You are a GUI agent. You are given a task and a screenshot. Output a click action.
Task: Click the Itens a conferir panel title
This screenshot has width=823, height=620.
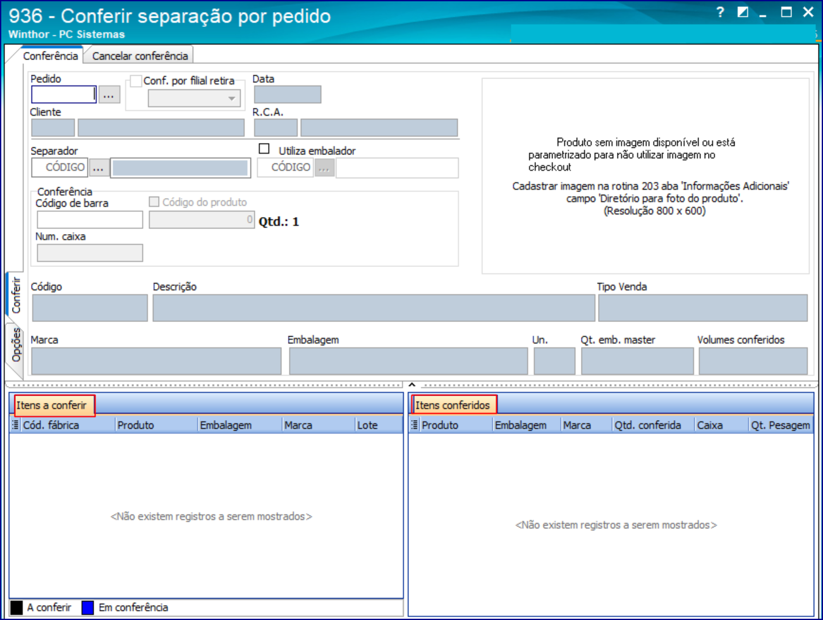tap(52, 406)
